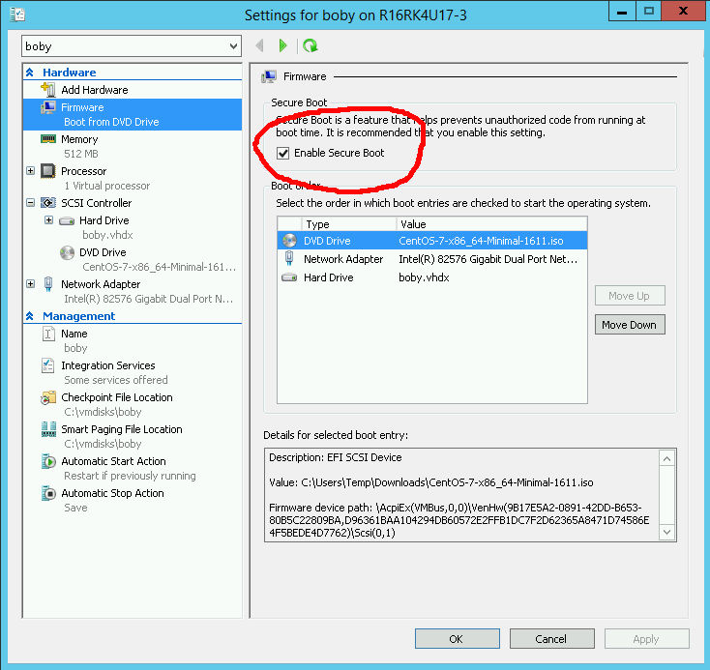Expand the Hard Drive tree node

point(49,220)
